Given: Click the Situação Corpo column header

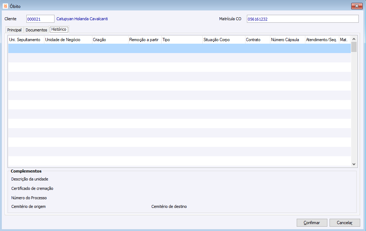Looking at the screenshot, I should [224, 40].
